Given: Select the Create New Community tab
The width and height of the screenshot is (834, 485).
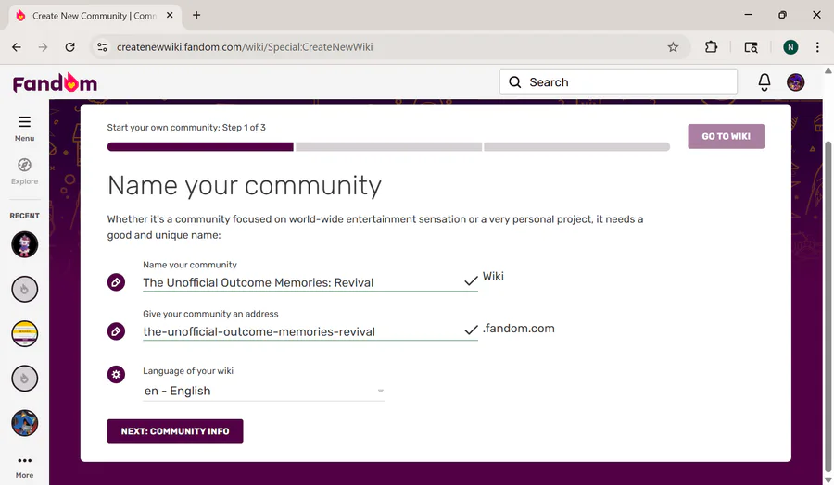Looking at the screenshot, I should coord(95,16).
